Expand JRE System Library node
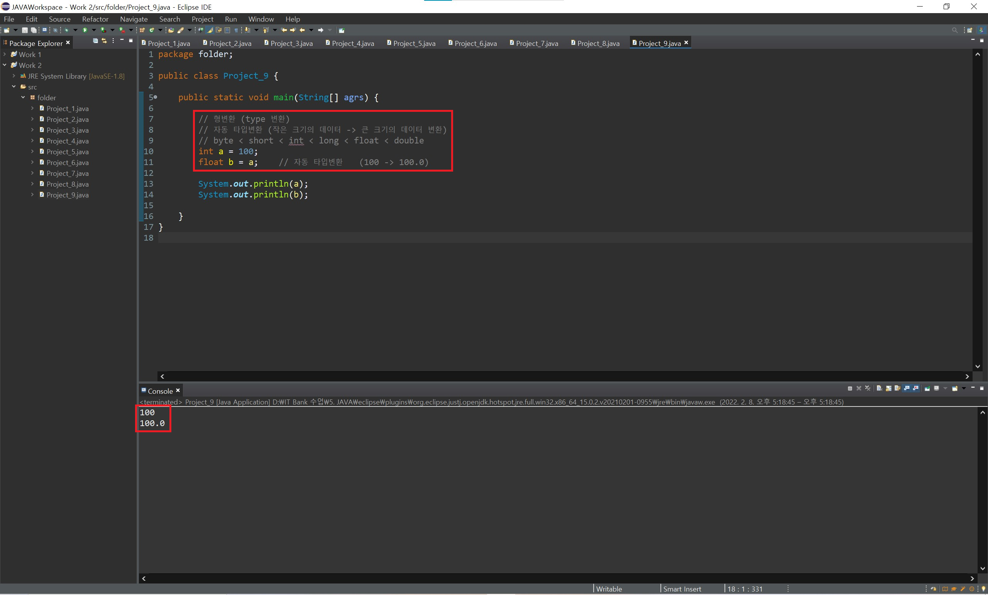This screenshot has width=988, height=595. (14, 76)
